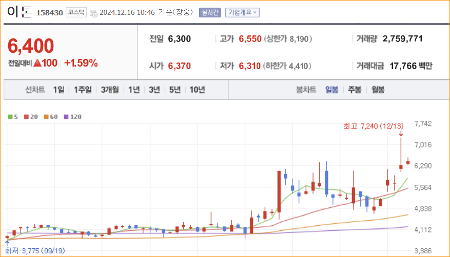Click the 3,386 y-axis label
Viewport: 450px width, 257px height.
(x=423, y=251)
